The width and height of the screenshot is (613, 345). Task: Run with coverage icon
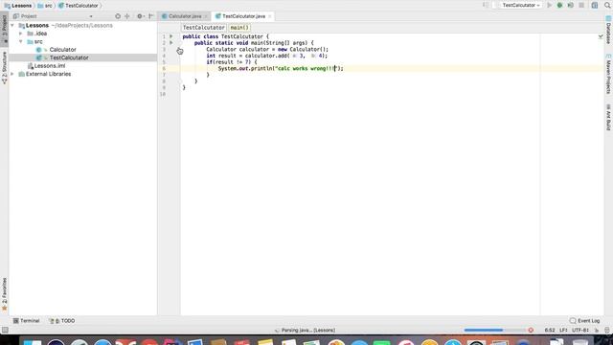[x=571, y=6]
